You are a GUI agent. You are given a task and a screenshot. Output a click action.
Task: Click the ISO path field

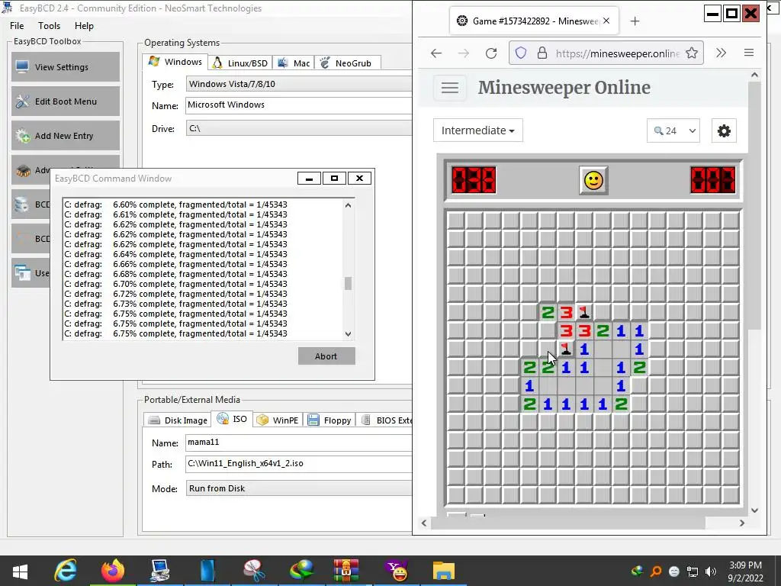(299, 464)
